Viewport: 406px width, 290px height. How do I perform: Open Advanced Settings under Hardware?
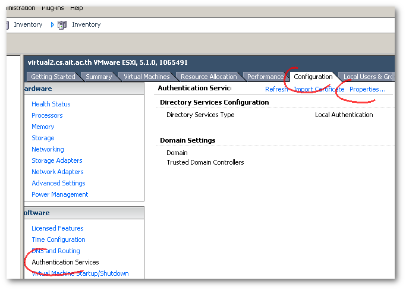[58, 183]
